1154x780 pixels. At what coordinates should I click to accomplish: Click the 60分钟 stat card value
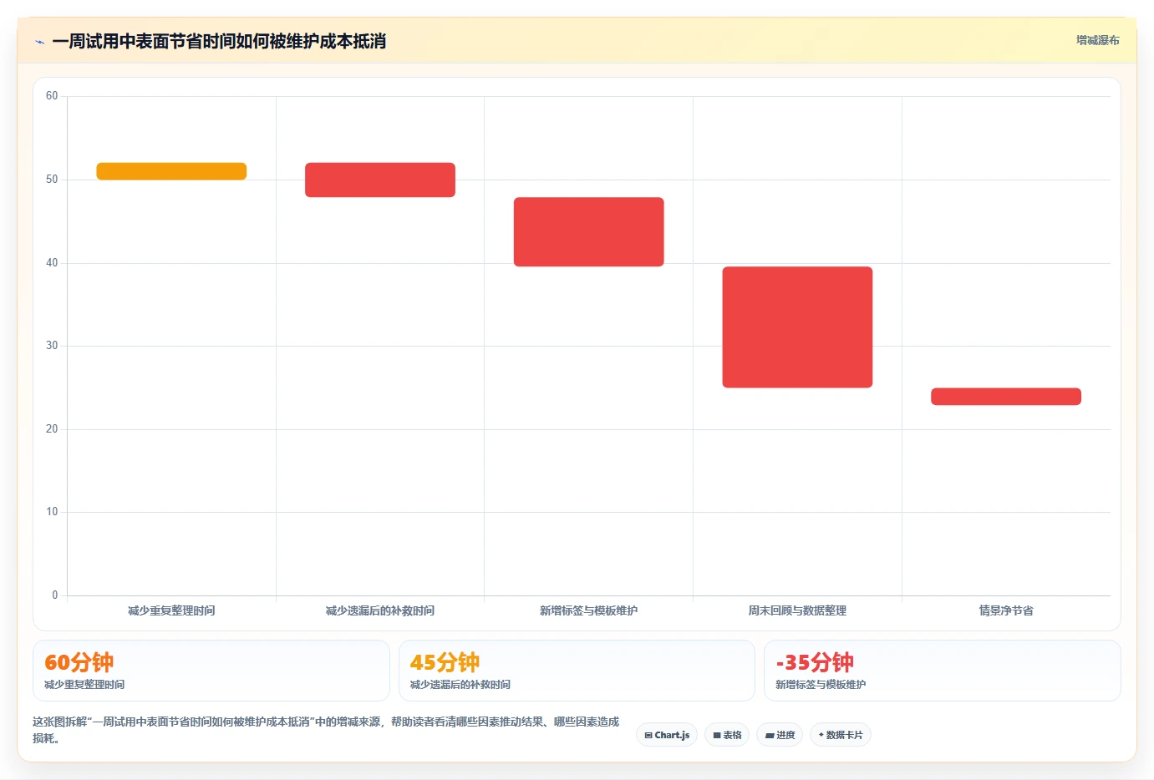79,662
